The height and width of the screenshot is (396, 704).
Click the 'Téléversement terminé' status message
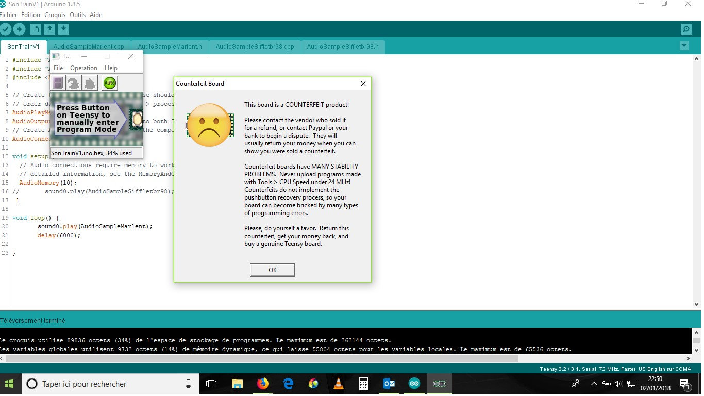(x=33, y=321)
